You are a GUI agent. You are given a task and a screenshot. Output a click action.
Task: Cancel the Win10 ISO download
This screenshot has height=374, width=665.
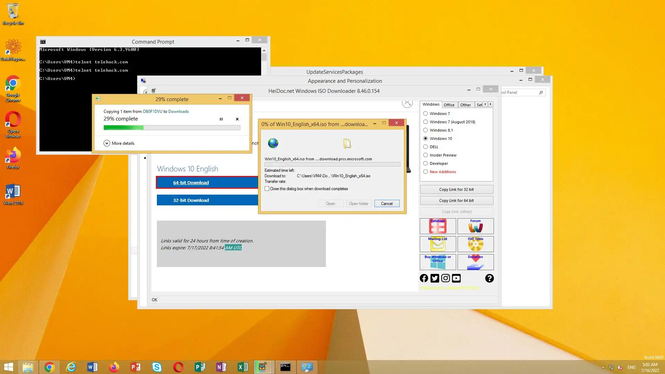(387, 204)
